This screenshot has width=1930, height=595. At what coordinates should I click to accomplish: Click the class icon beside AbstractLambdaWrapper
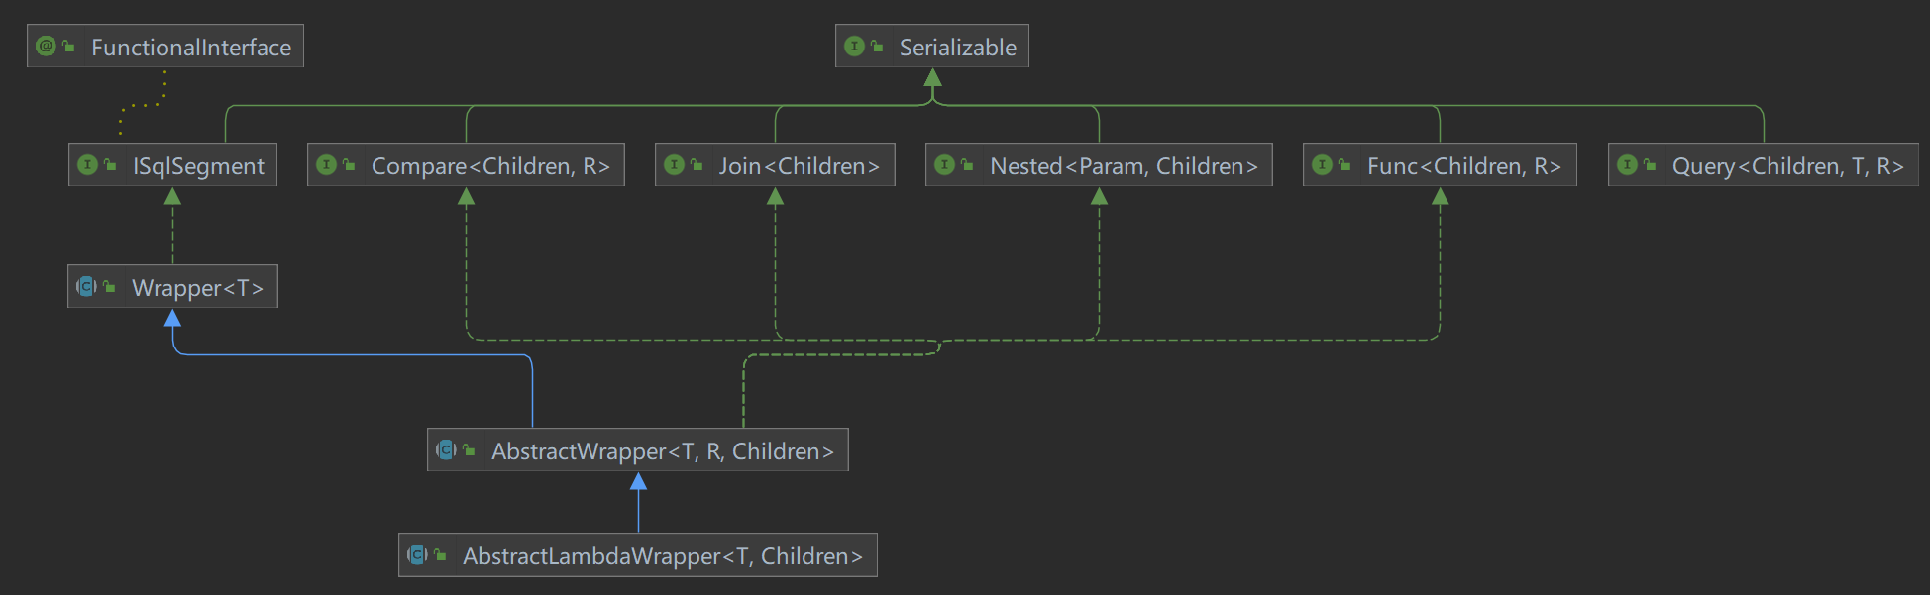click(x=418, y=555)
